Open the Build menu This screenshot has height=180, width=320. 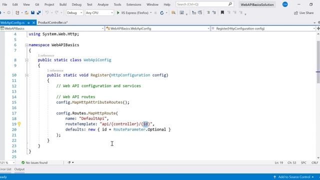point(63,4)
